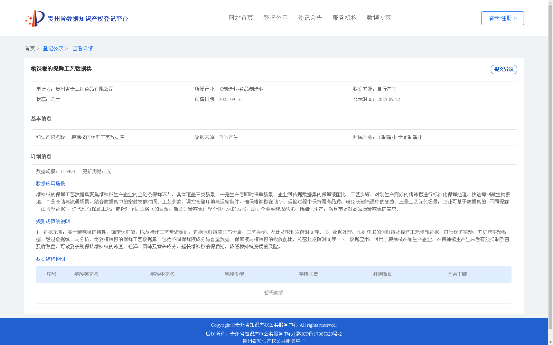The width and height of the screenshot is (553, 345).
Task: Click the 提交异议 button
Action: click(x=504, y=69)
